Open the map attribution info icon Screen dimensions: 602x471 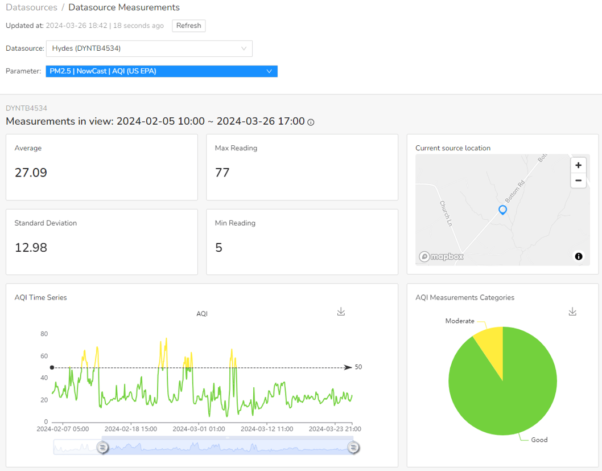(579, 256)
